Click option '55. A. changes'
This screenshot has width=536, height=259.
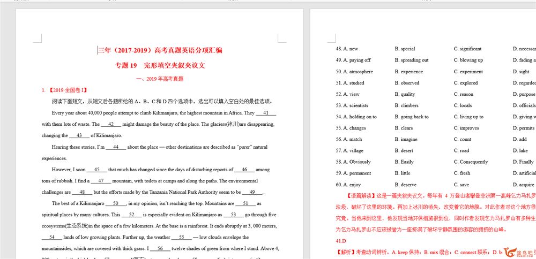pyautogui.click(x=351, y=128)
